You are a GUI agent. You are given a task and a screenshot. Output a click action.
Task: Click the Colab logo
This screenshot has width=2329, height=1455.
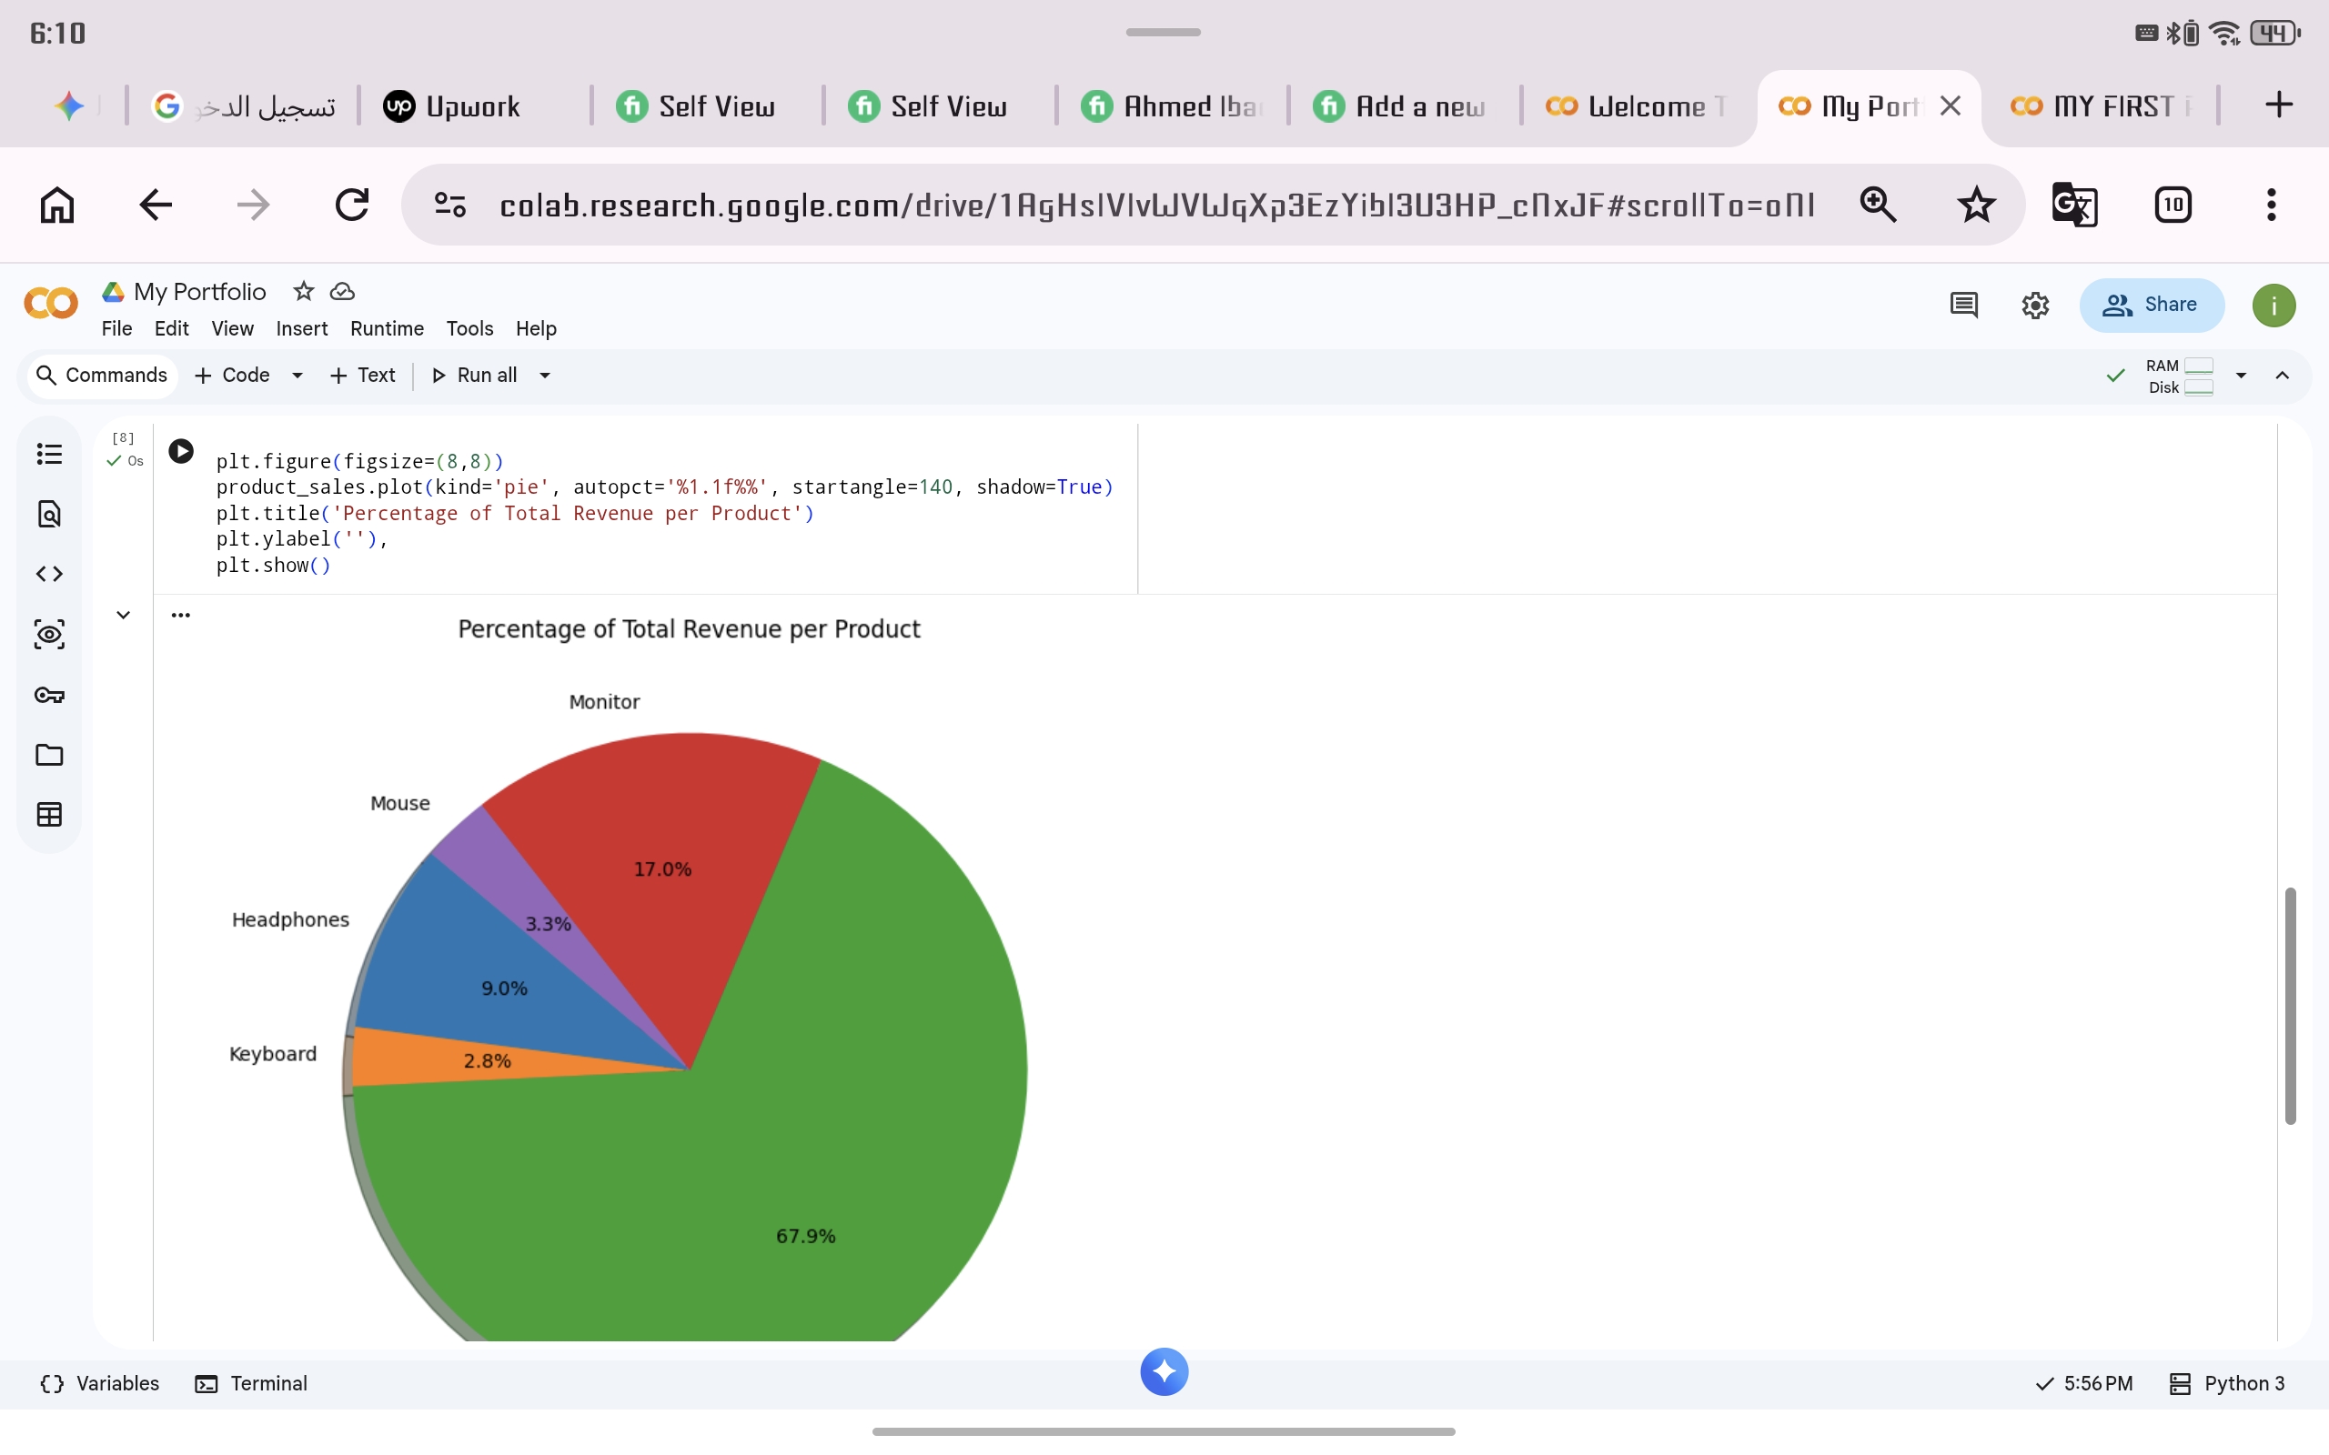50,304
